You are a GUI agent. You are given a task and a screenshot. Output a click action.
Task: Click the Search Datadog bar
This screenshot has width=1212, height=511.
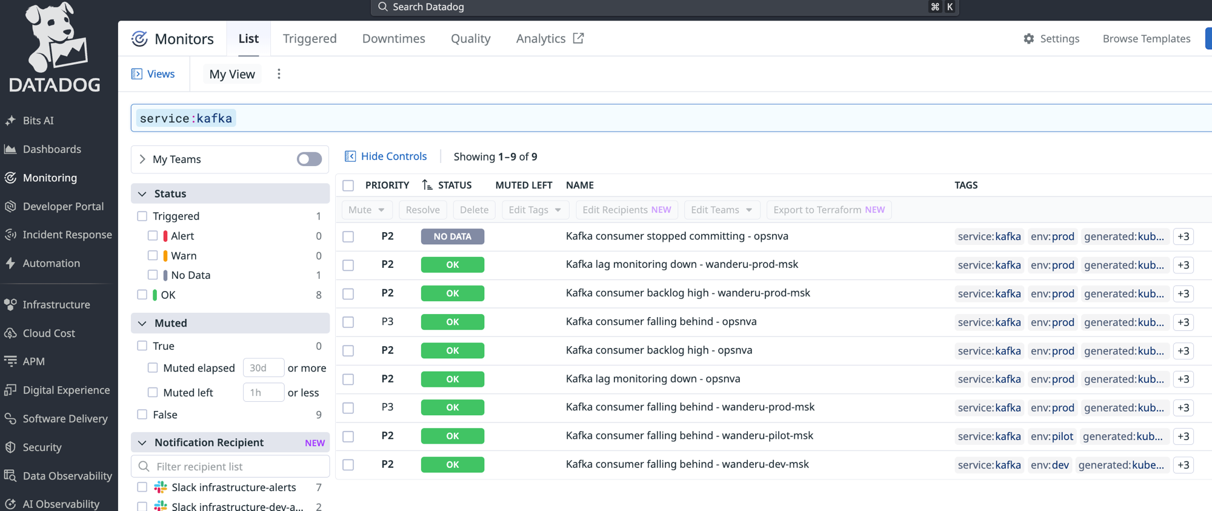click(665, 7)
